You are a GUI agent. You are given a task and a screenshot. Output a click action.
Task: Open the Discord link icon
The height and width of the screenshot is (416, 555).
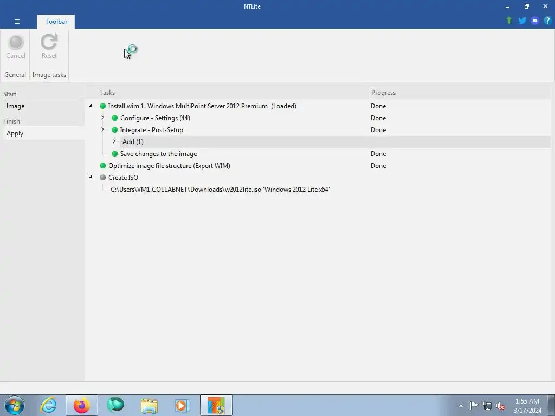[x=535, y=21]
